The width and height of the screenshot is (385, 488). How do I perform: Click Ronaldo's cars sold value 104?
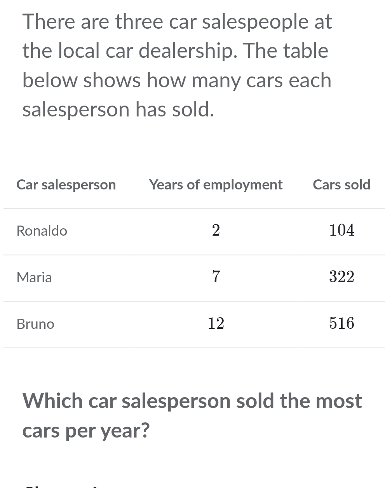pos(341,231)
